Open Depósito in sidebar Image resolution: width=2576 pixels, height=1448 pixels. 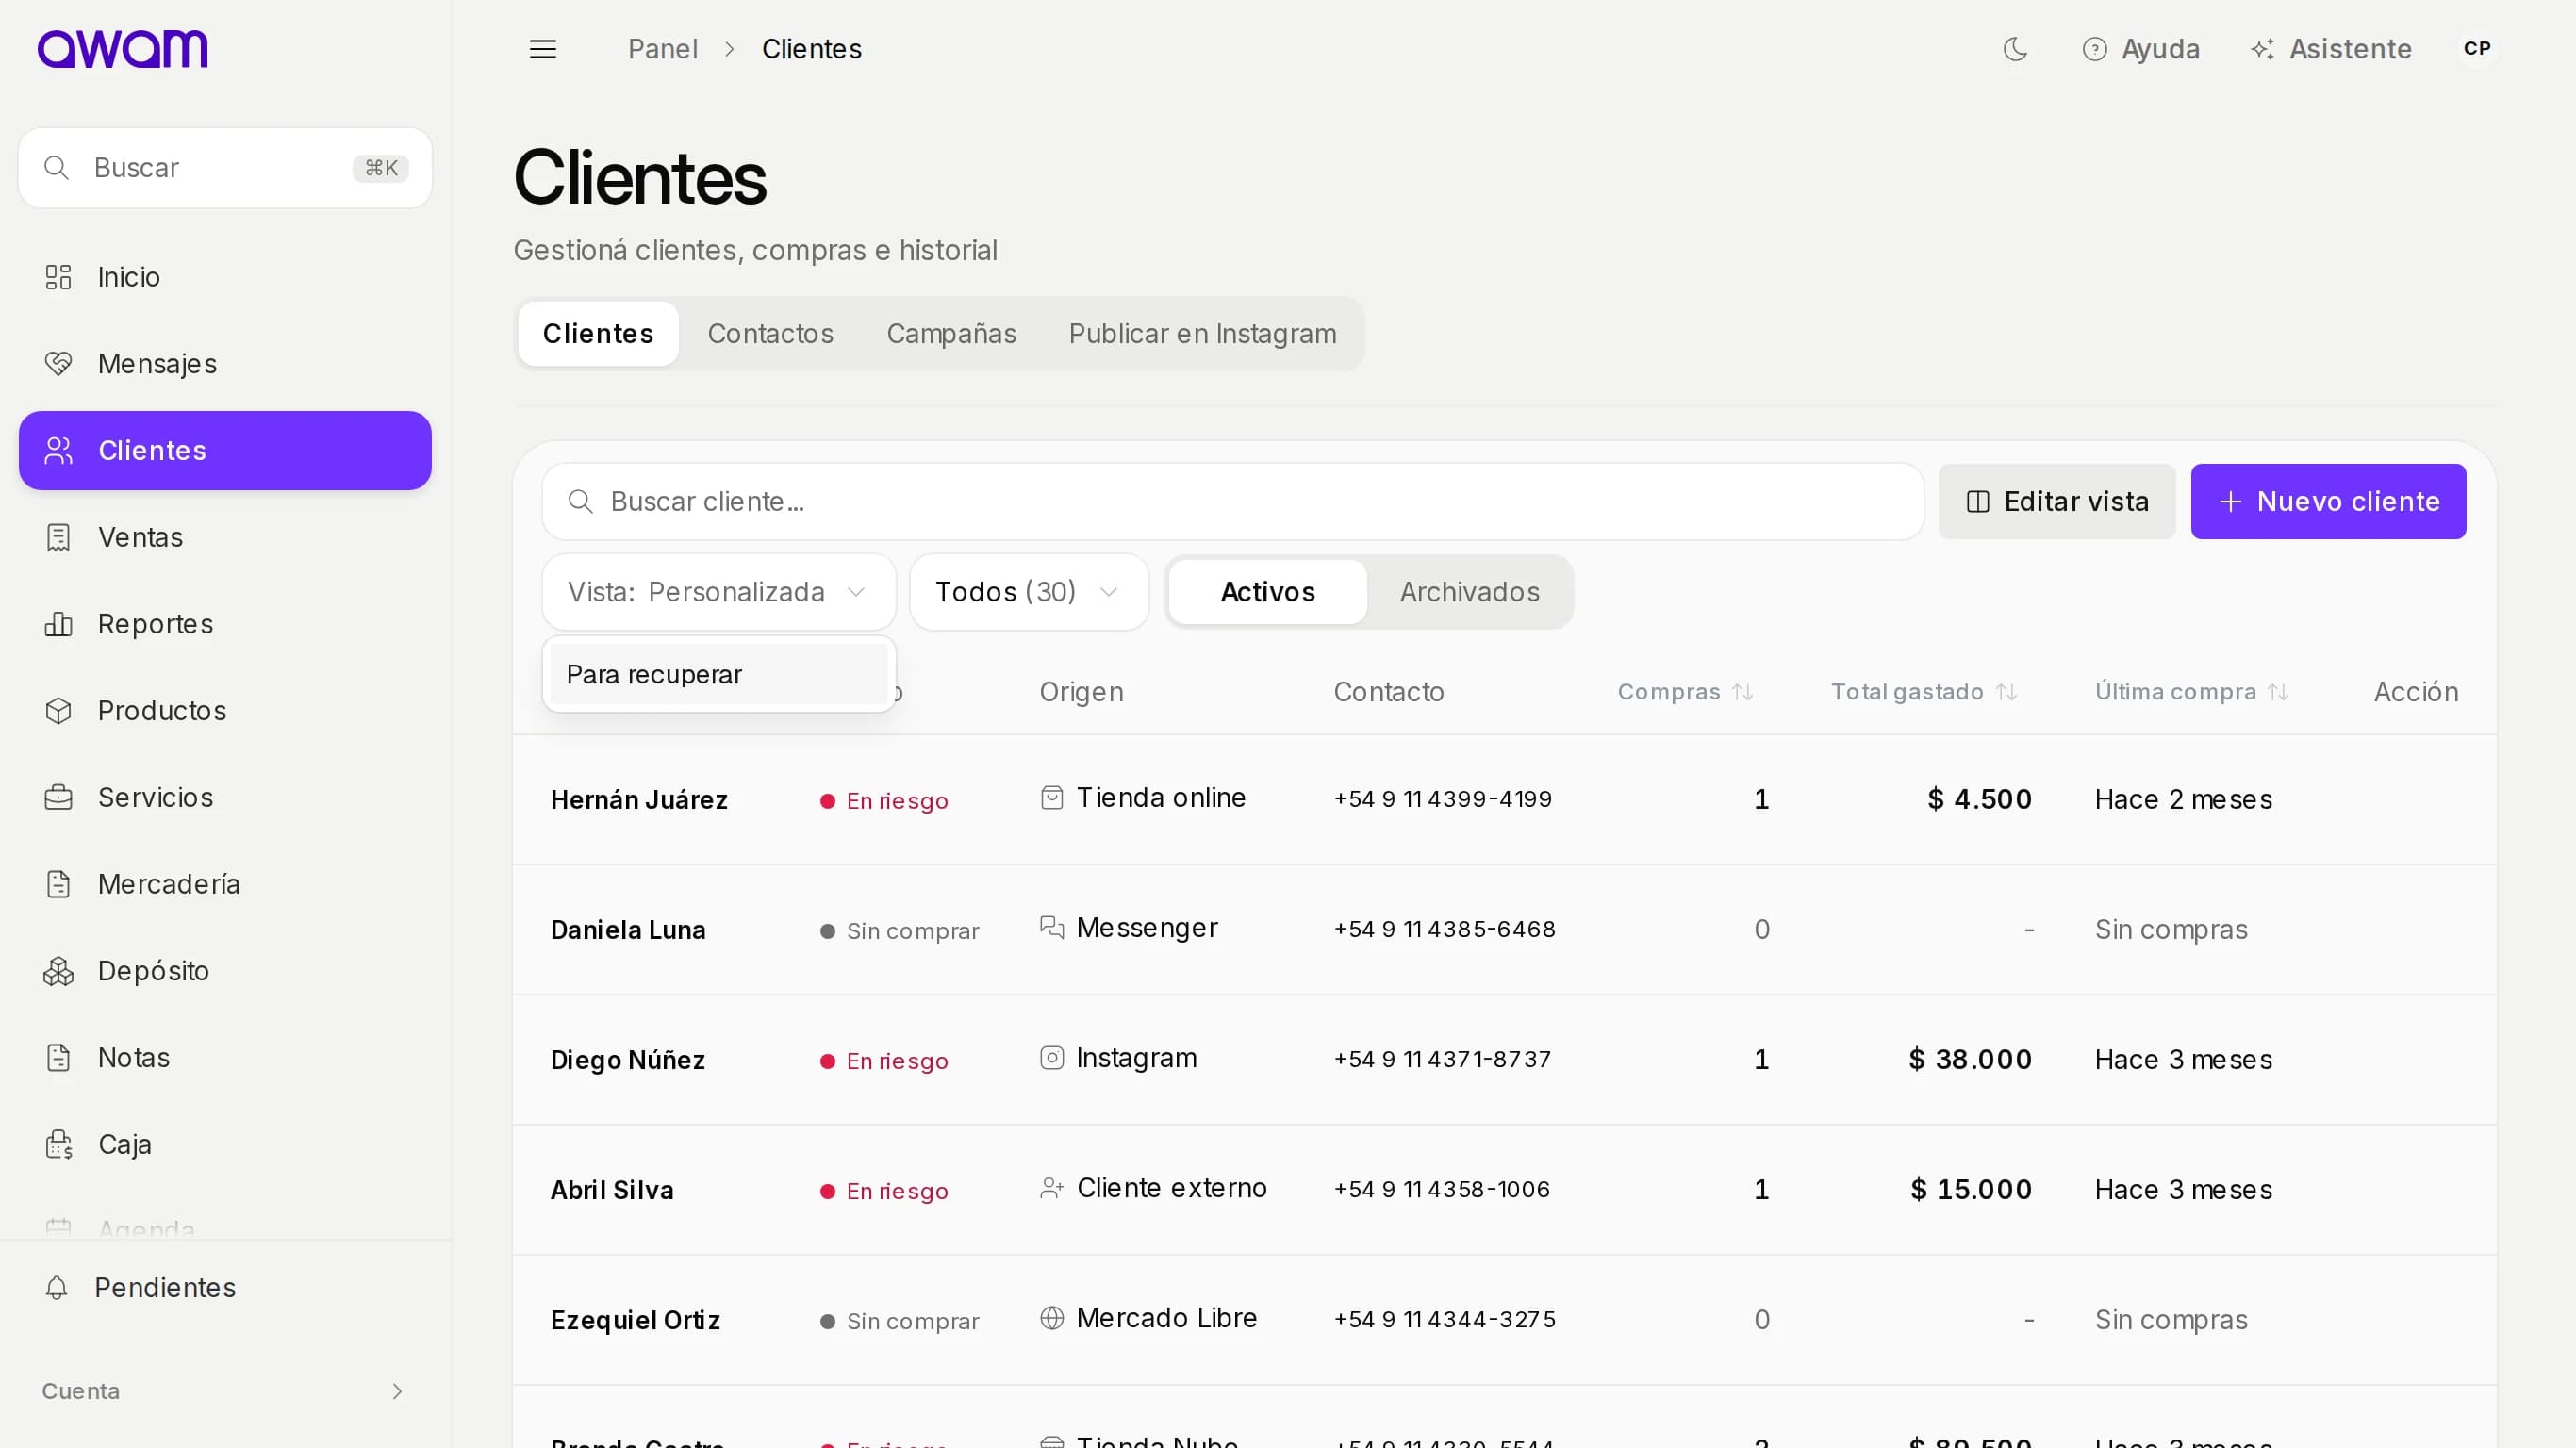pyautogui.click(x=225, y=971)
